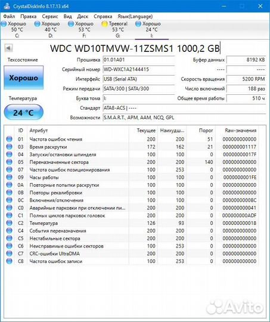Click the Raw-значения column header
This screenshot has width=270, height=322.
tap(240, 131)
